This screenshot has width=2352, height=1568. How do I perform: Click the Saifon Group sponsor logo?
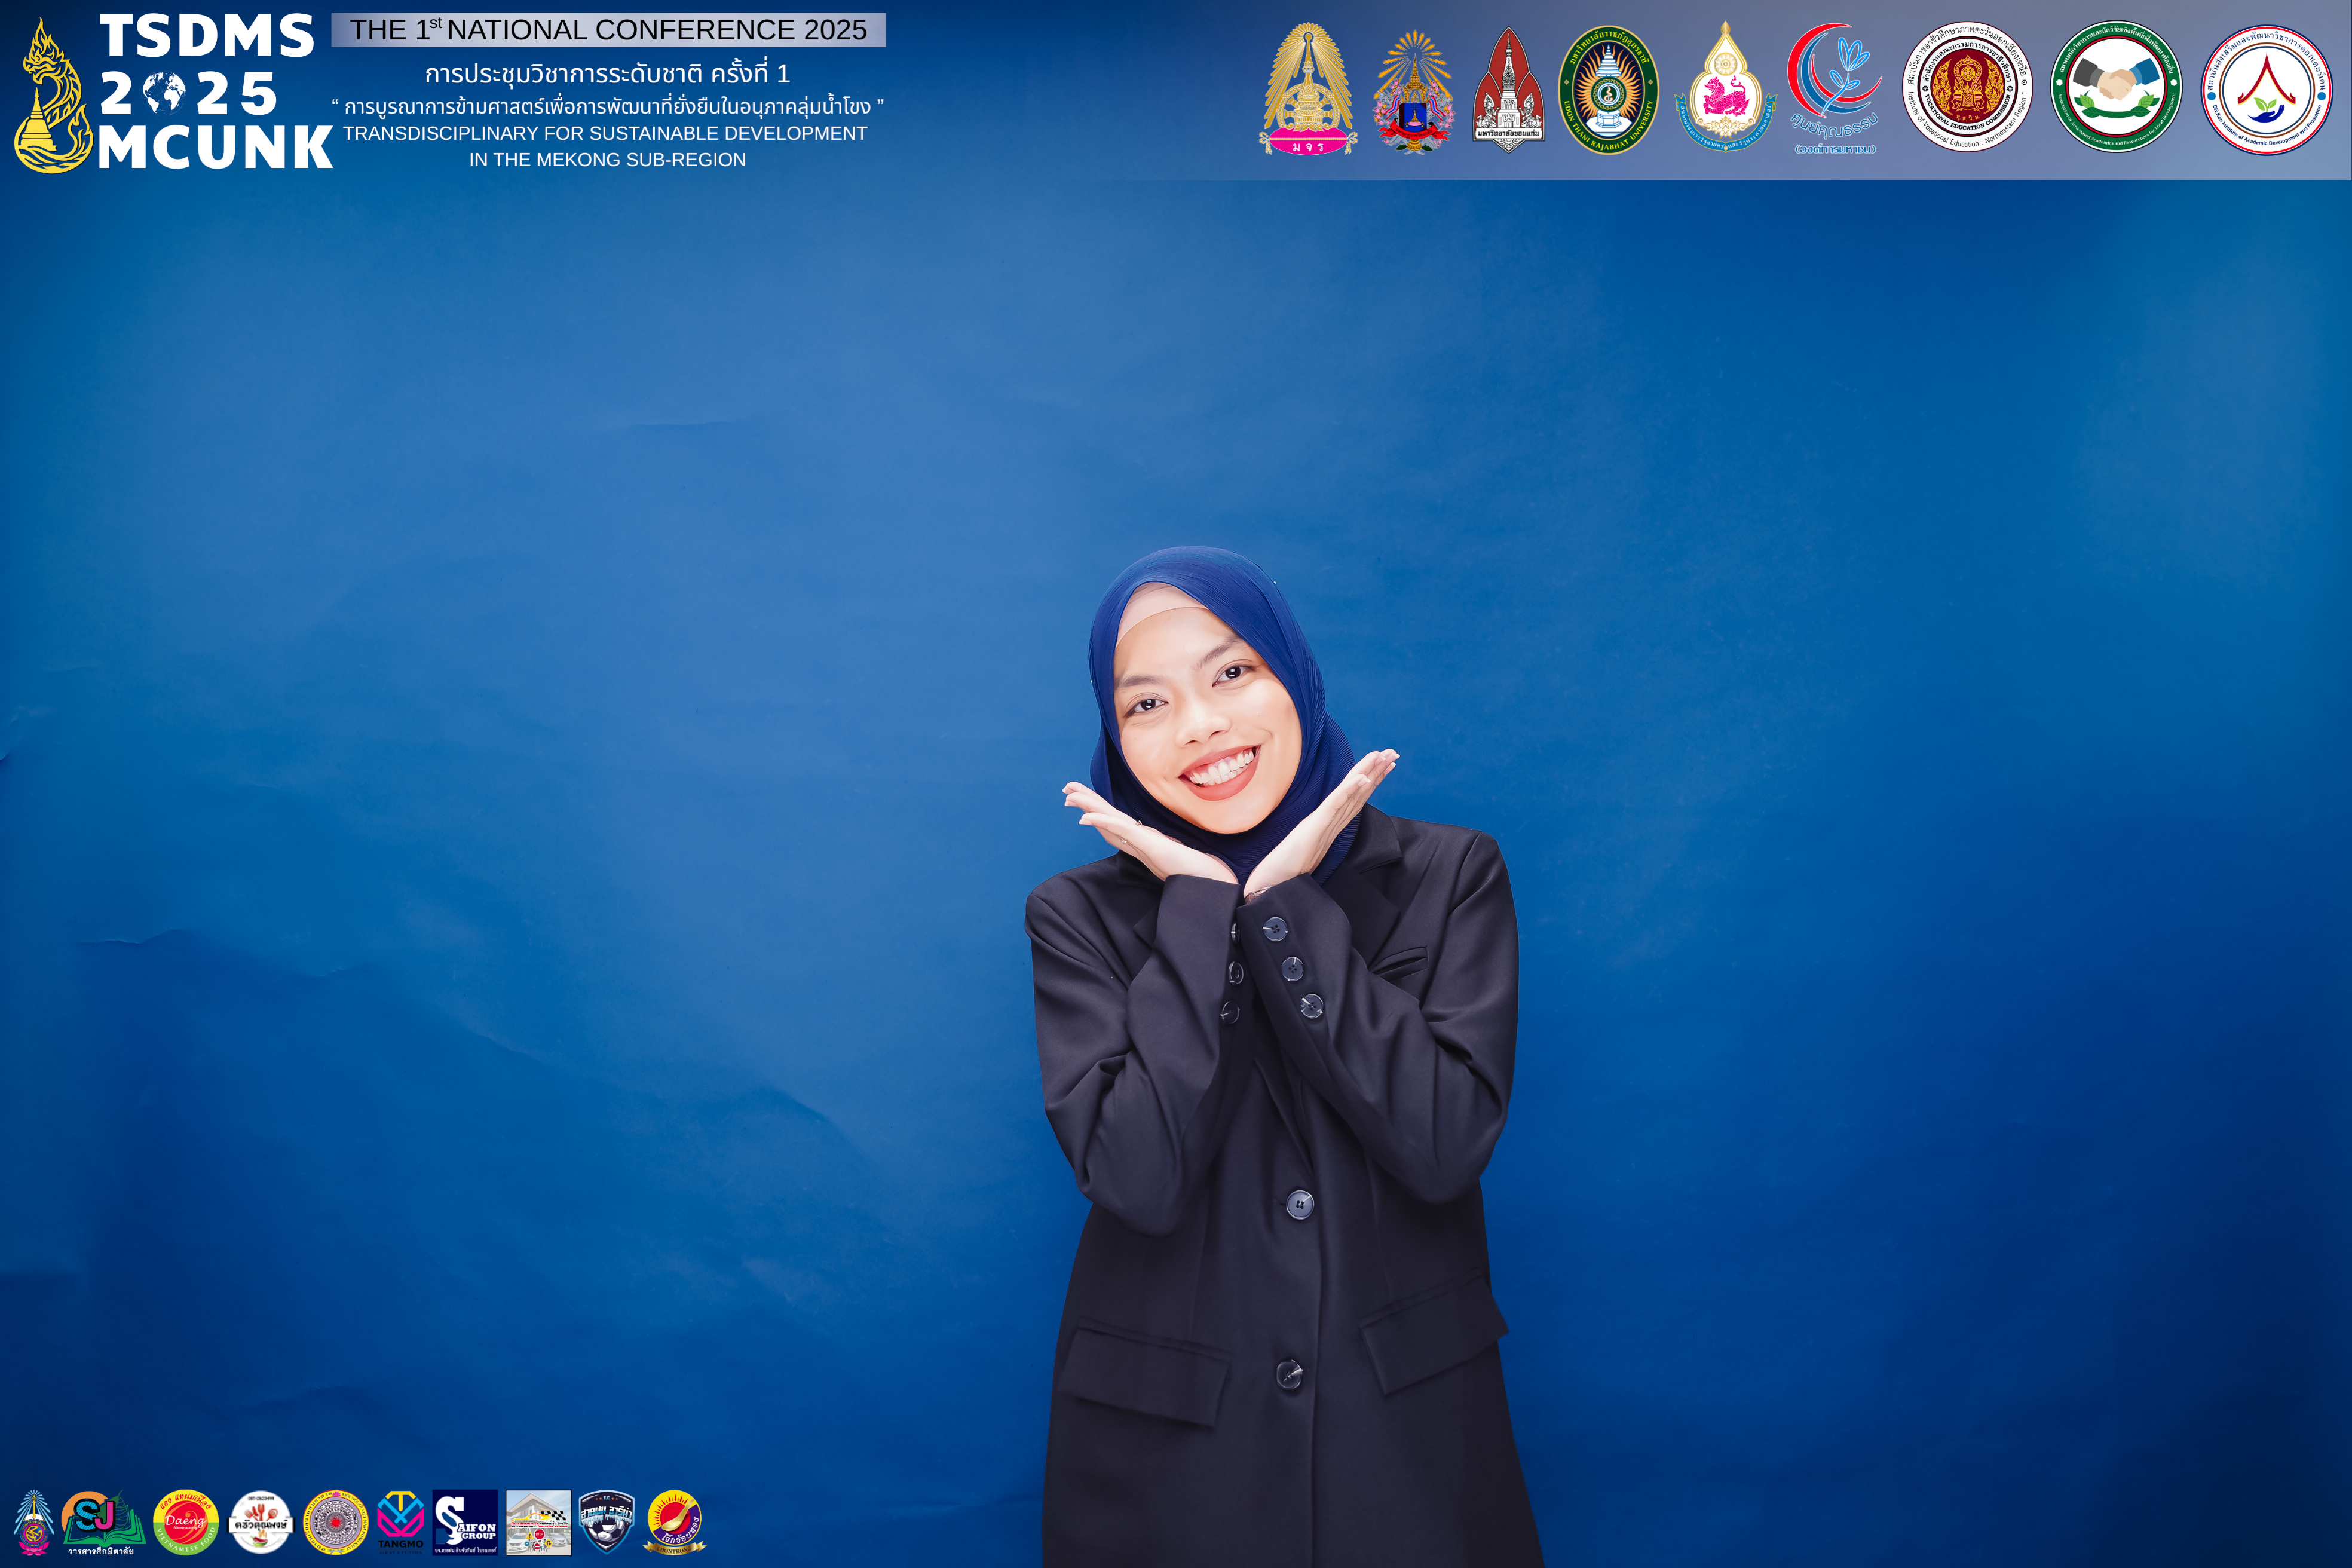(465, 1521)
